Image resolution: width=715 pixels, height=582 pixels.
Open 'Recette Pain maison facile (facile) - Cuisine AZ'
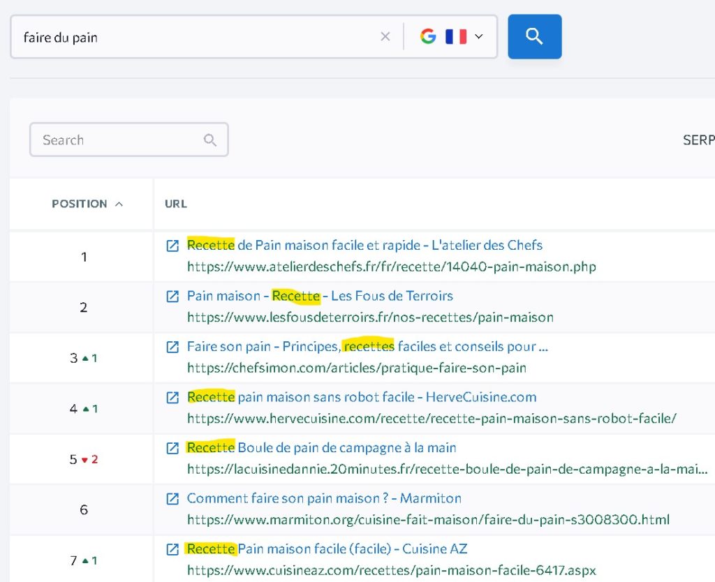tap(327, 549)
